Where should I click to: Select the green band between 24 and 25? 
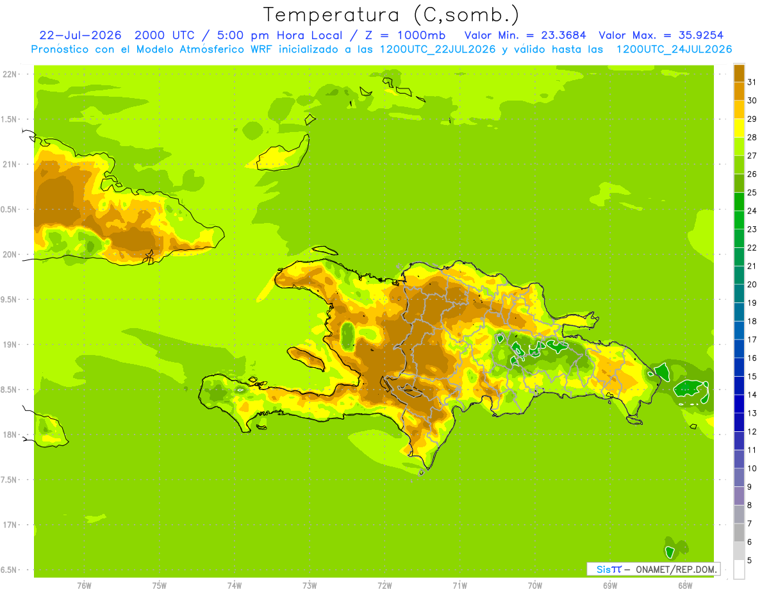[739, 201]
